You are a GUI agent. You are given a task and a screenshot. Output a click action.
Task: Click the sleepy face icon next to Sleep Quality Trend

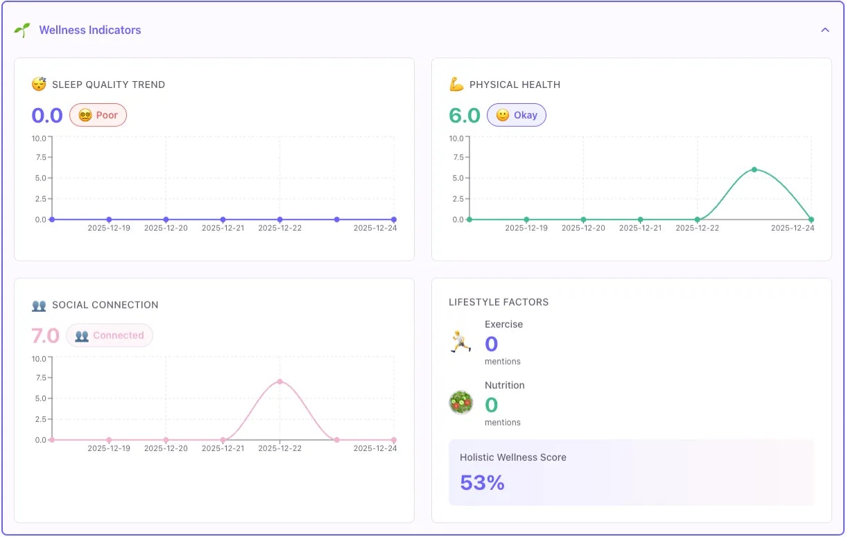[x=39, y=84]
